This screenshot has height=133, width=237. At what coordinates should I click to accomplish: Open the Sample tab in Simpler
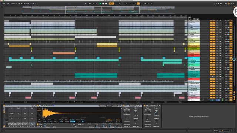pos(109,106)
